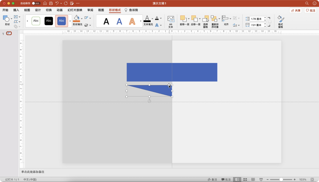Click the edit shape points icon
The height and width of the screenshot is (182, 319).
pos(16,21)
